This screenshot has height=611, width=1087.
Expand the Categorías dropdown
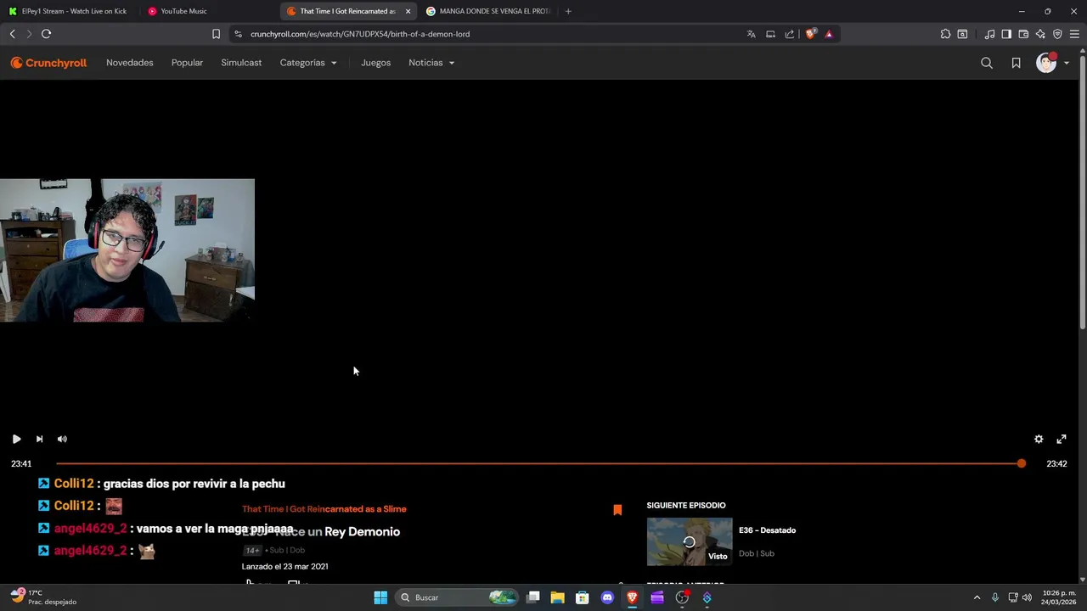(308, 63)
